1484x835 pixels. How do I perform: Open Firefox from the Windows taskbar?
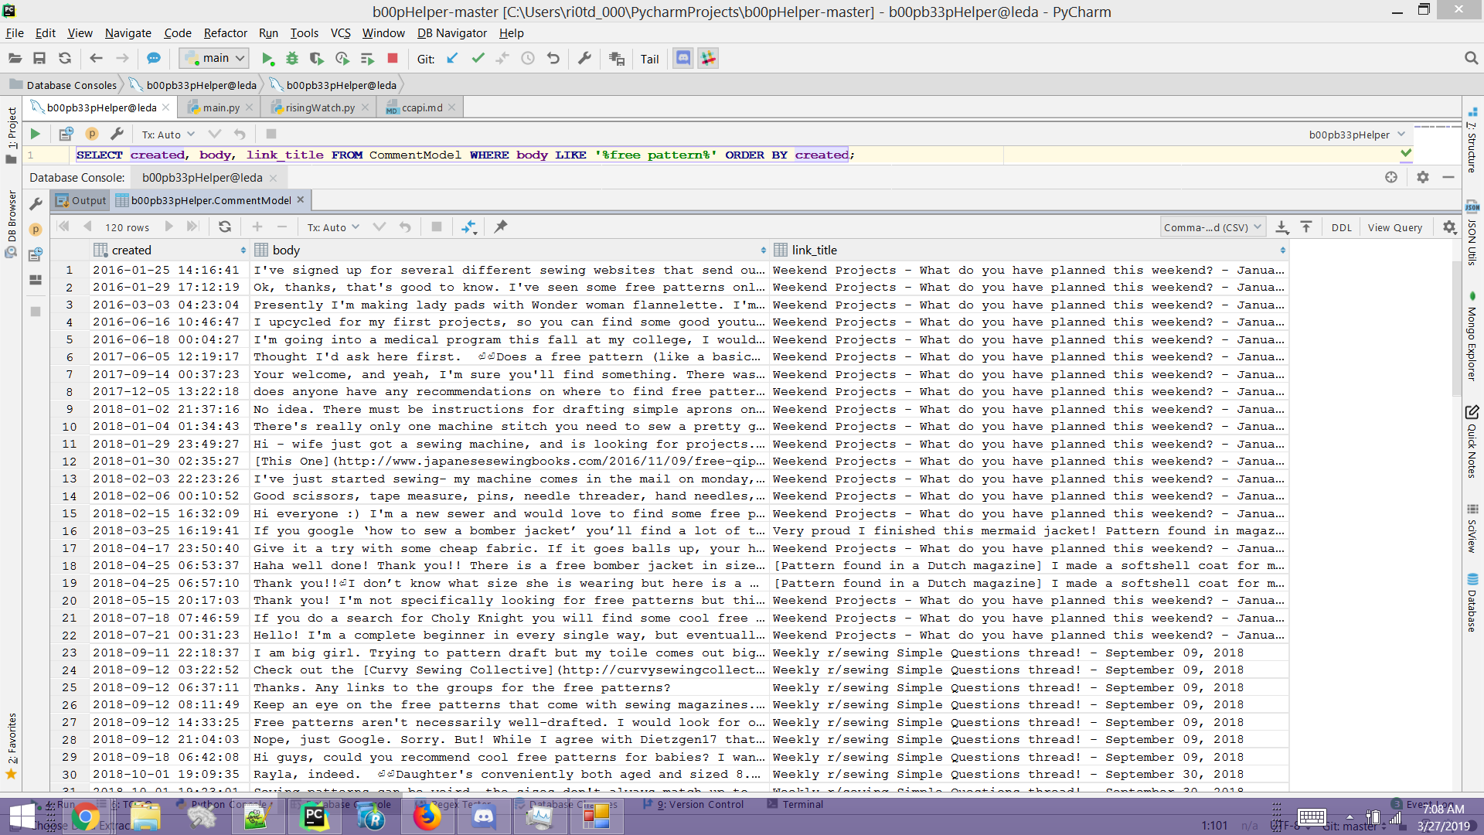[x=427, y=817]
